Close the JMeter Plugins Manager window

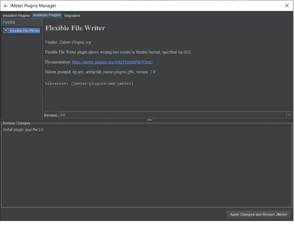pos(287,5)
